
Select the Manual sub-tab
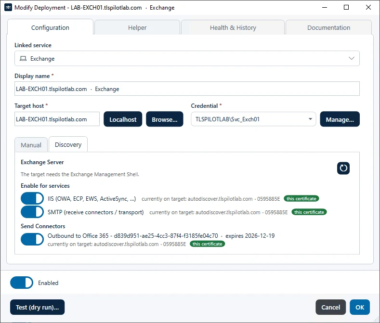pos(31,145)
